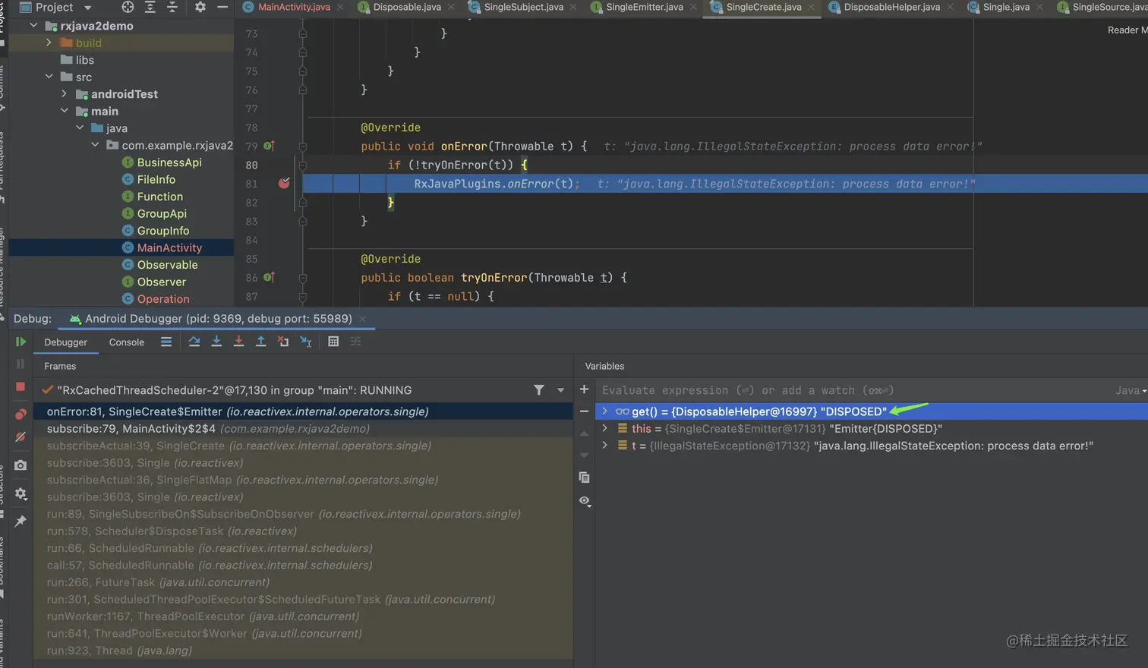Click the Evaluate expression input field
Image resolution: width=1148 pixels, height=668 pixels.
[x=854, y=390]
